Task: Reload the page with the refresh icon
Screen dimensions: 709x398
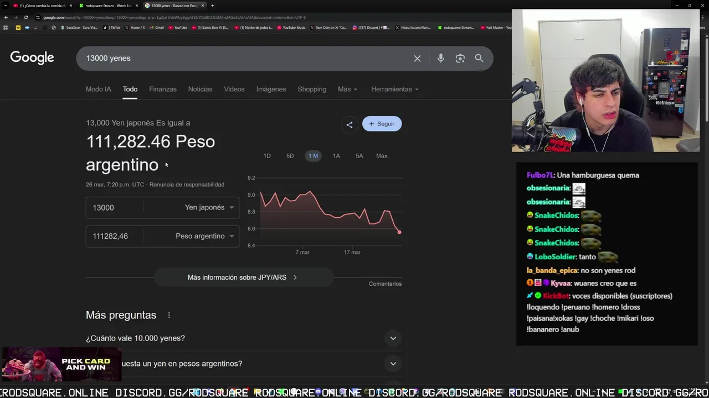Action: coord(25,17)
